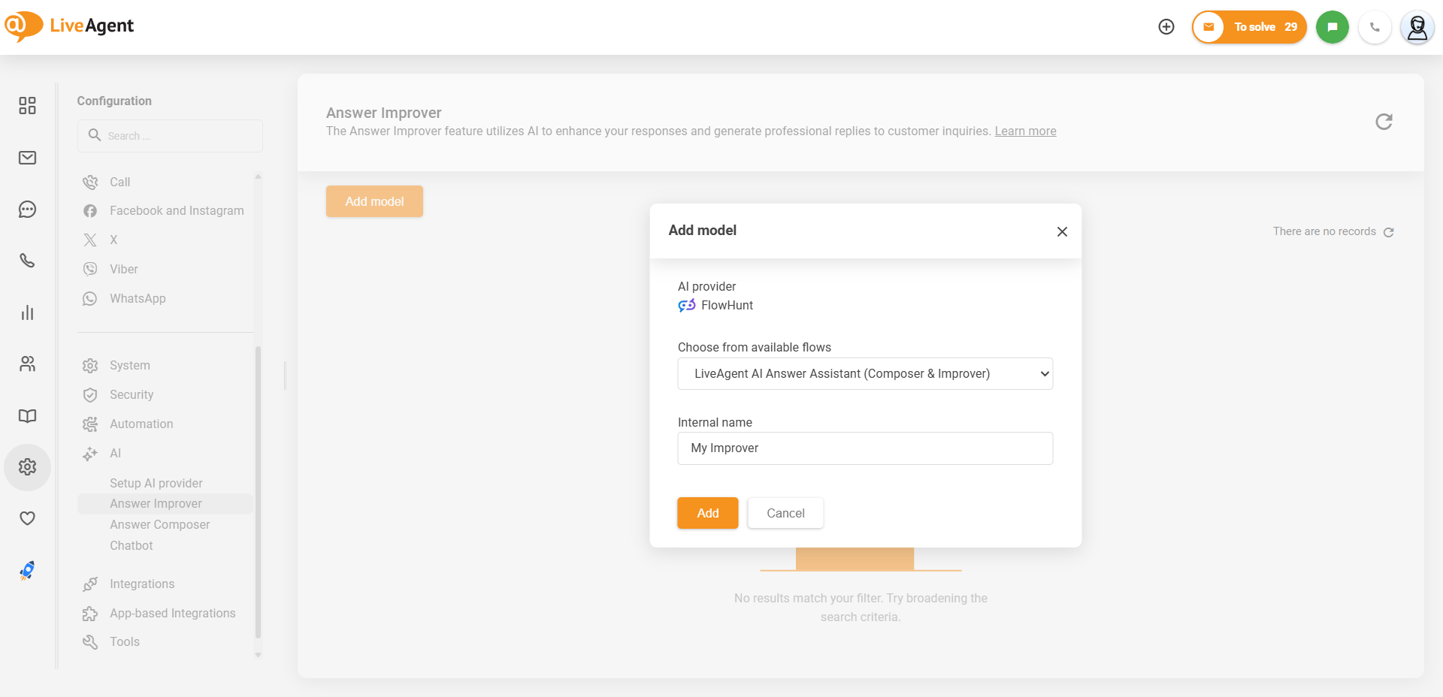Screen dimensions: 1443x697
Task: Click the Internal name text field
Action: [864, 448]
